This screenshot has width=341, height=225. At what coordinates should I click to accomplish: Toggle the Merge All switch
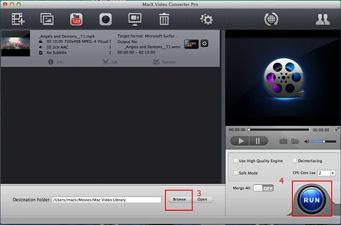(x=263, y=188)
